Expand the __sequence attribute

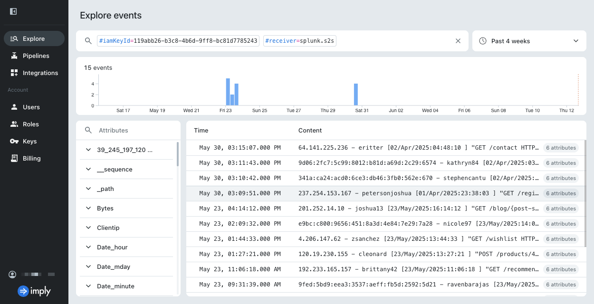coord(126,169)
